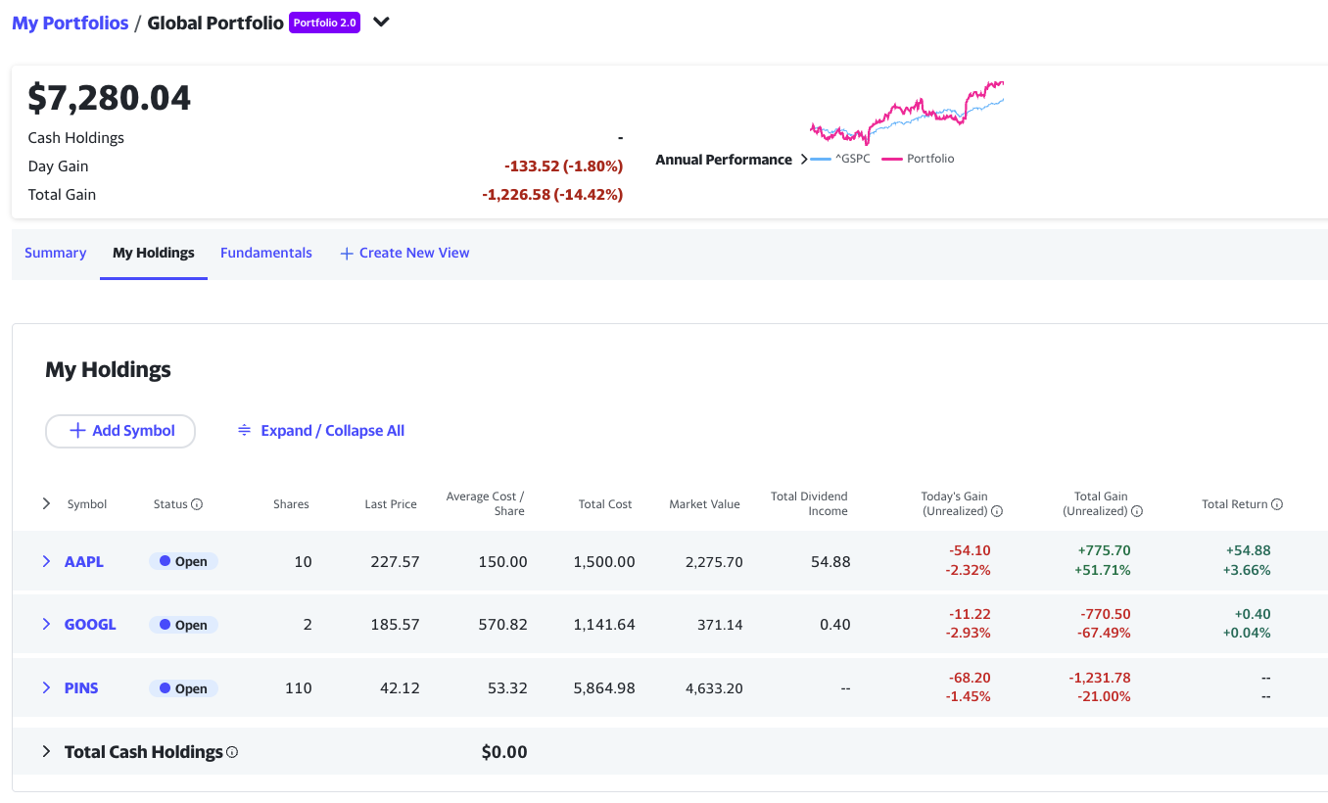Viewport: 1328px width, 803px height.
Task: Expand the Total Cash Holdings row chevron
Action: (46, 751)
